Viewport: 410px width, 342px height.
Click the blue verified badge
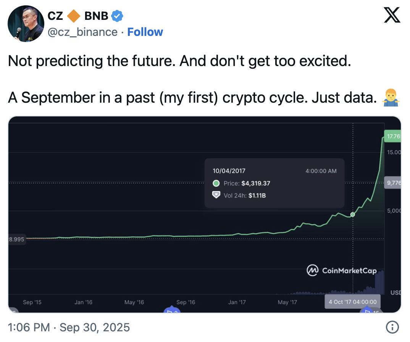117,16
